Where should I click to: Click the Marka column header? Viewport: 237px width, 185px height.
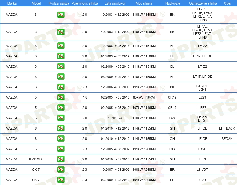pyautogui.click(x=12, y=3)
